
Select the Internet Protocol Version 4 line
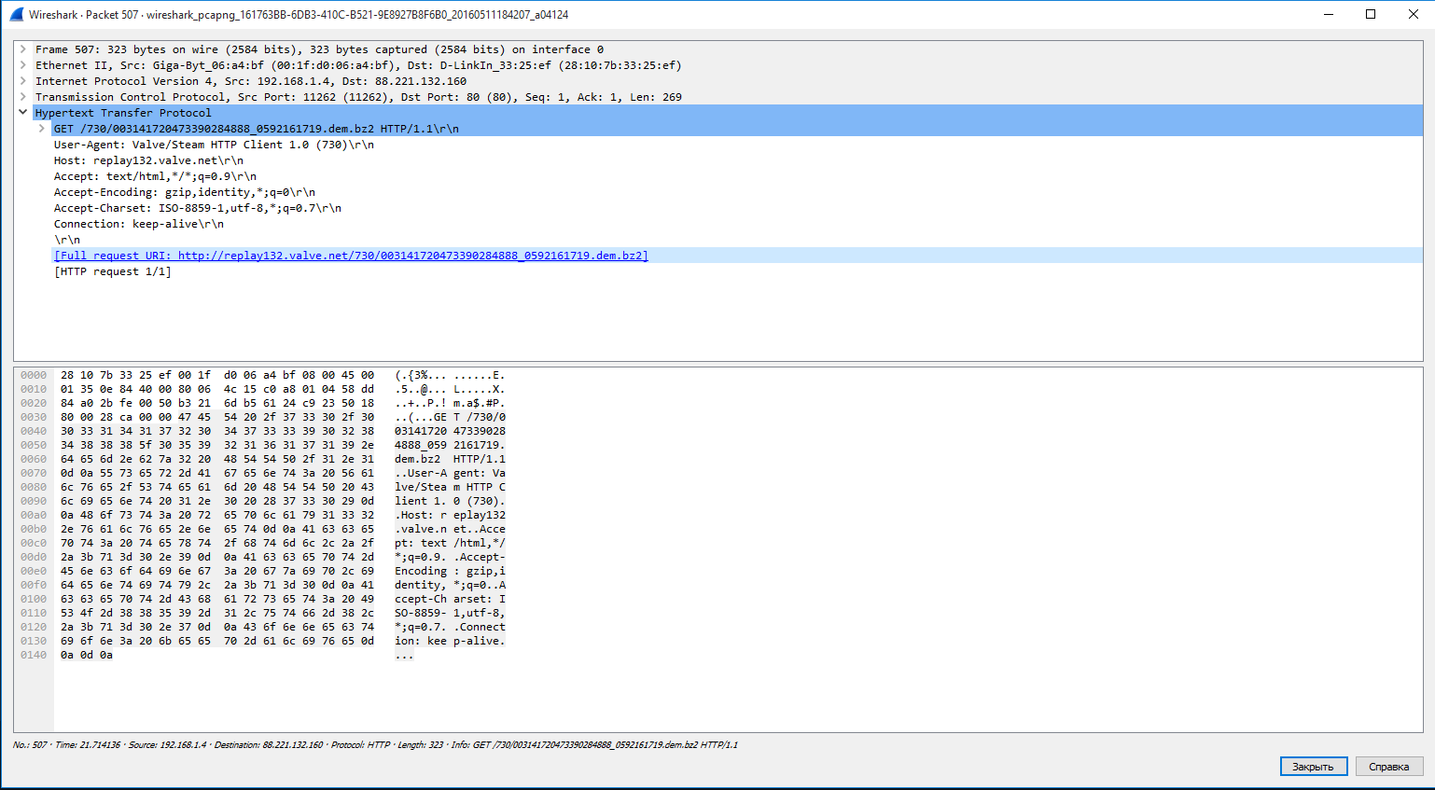point(251,81)
